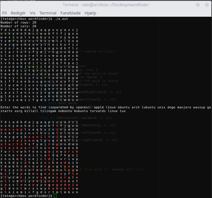Click the green cursor block at bottom prompt
The image size is (212, 198).
click(x=55, y=196)
